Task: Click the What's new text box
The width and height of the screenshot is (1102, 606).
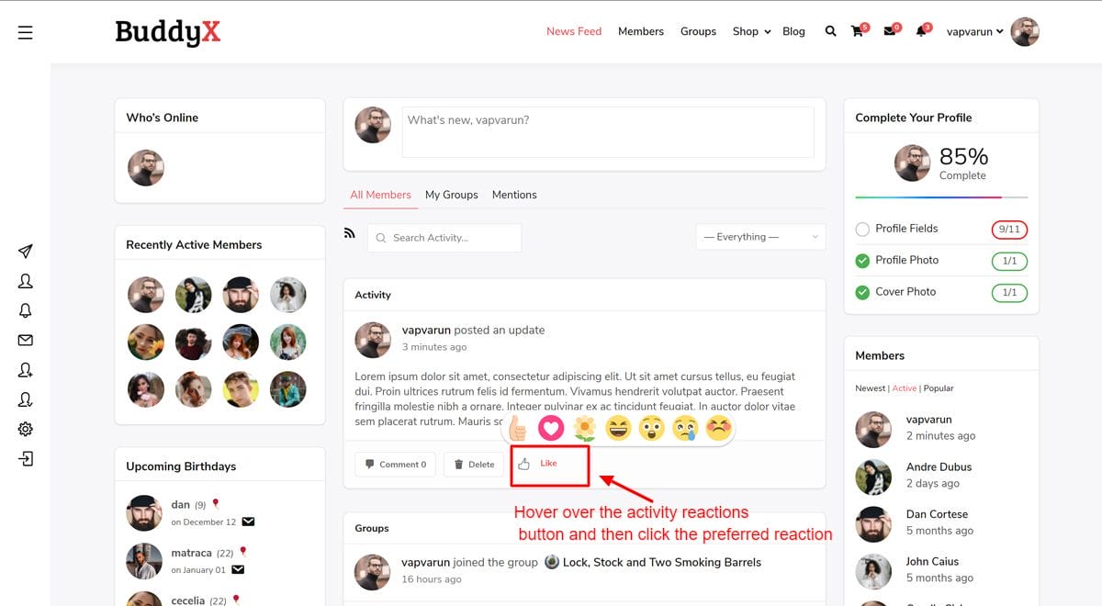Action: click(607, 132)
